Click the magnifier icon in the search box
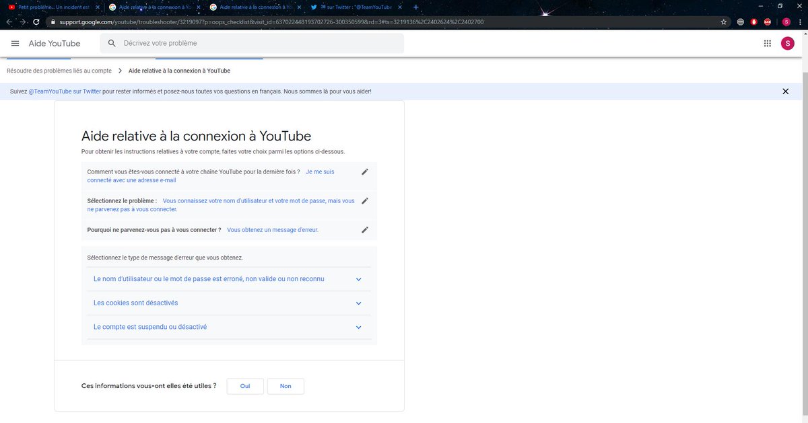 [x=112, y=43]
